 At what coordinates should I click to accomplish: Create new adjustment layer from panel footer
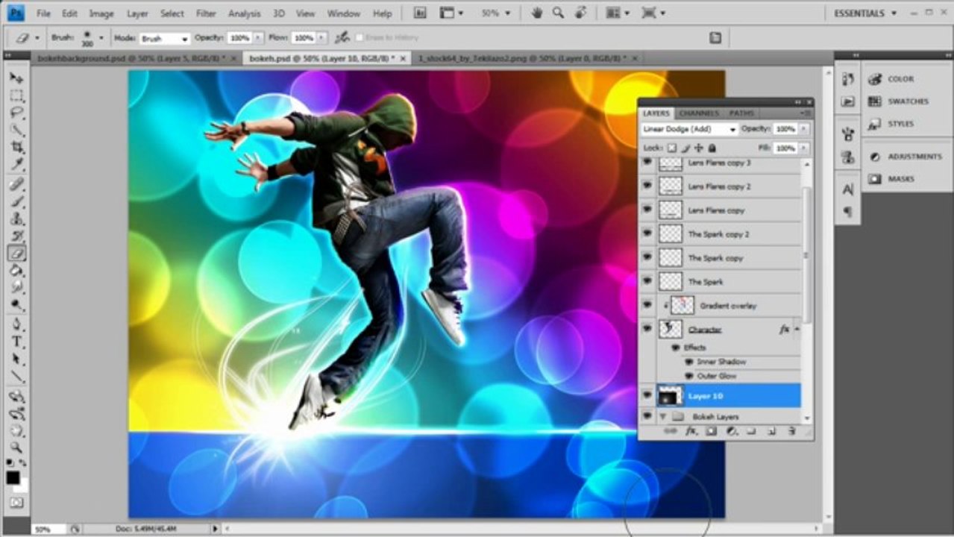click(x=732, y=432)
